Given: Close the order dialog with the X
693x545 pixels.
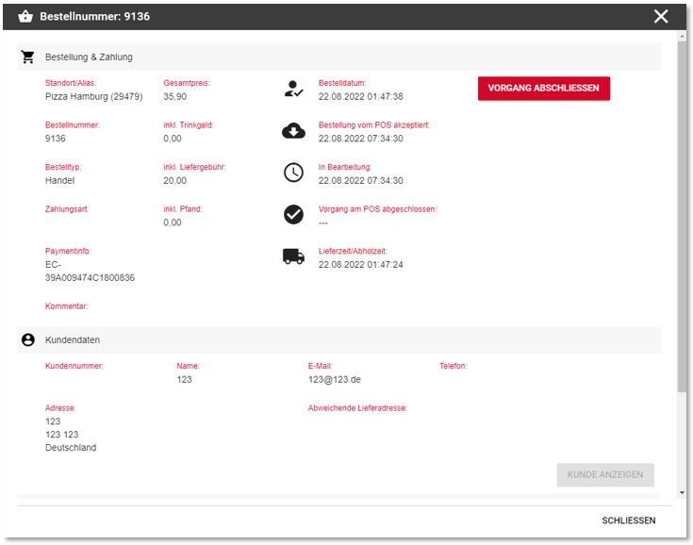Looking at the screenshot, I should 661,16.
